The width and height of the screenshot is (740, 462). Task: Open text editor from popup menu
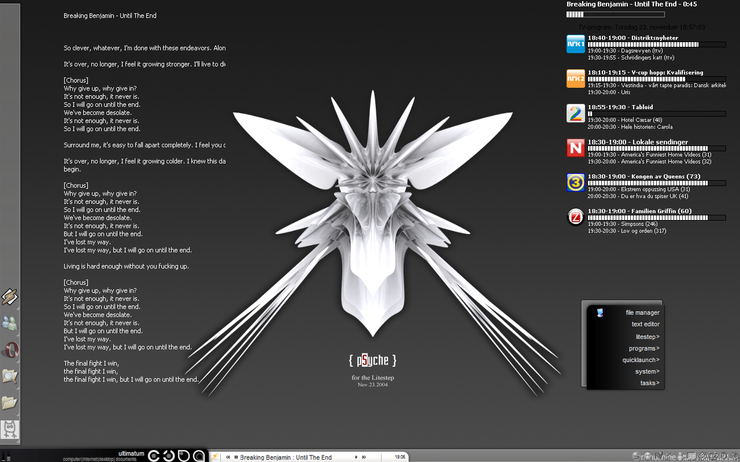tap(645, 324)
